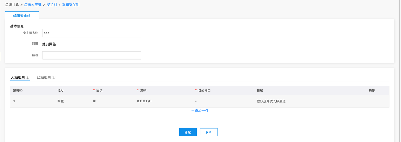
Task: Click the 描述 input field
Action: (91, 55)
